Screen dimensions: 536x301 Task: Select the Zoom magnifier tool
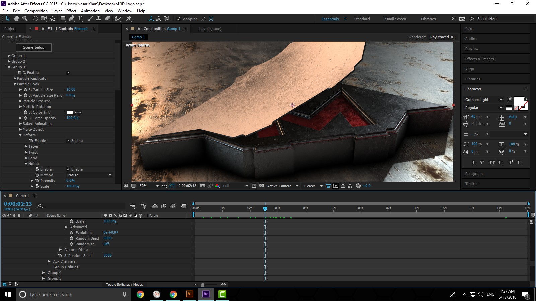(x=25, y=19)
